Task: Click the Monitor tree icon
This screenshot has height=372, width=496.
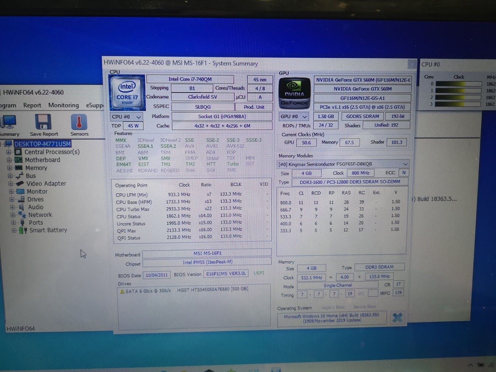Action: 21,192
